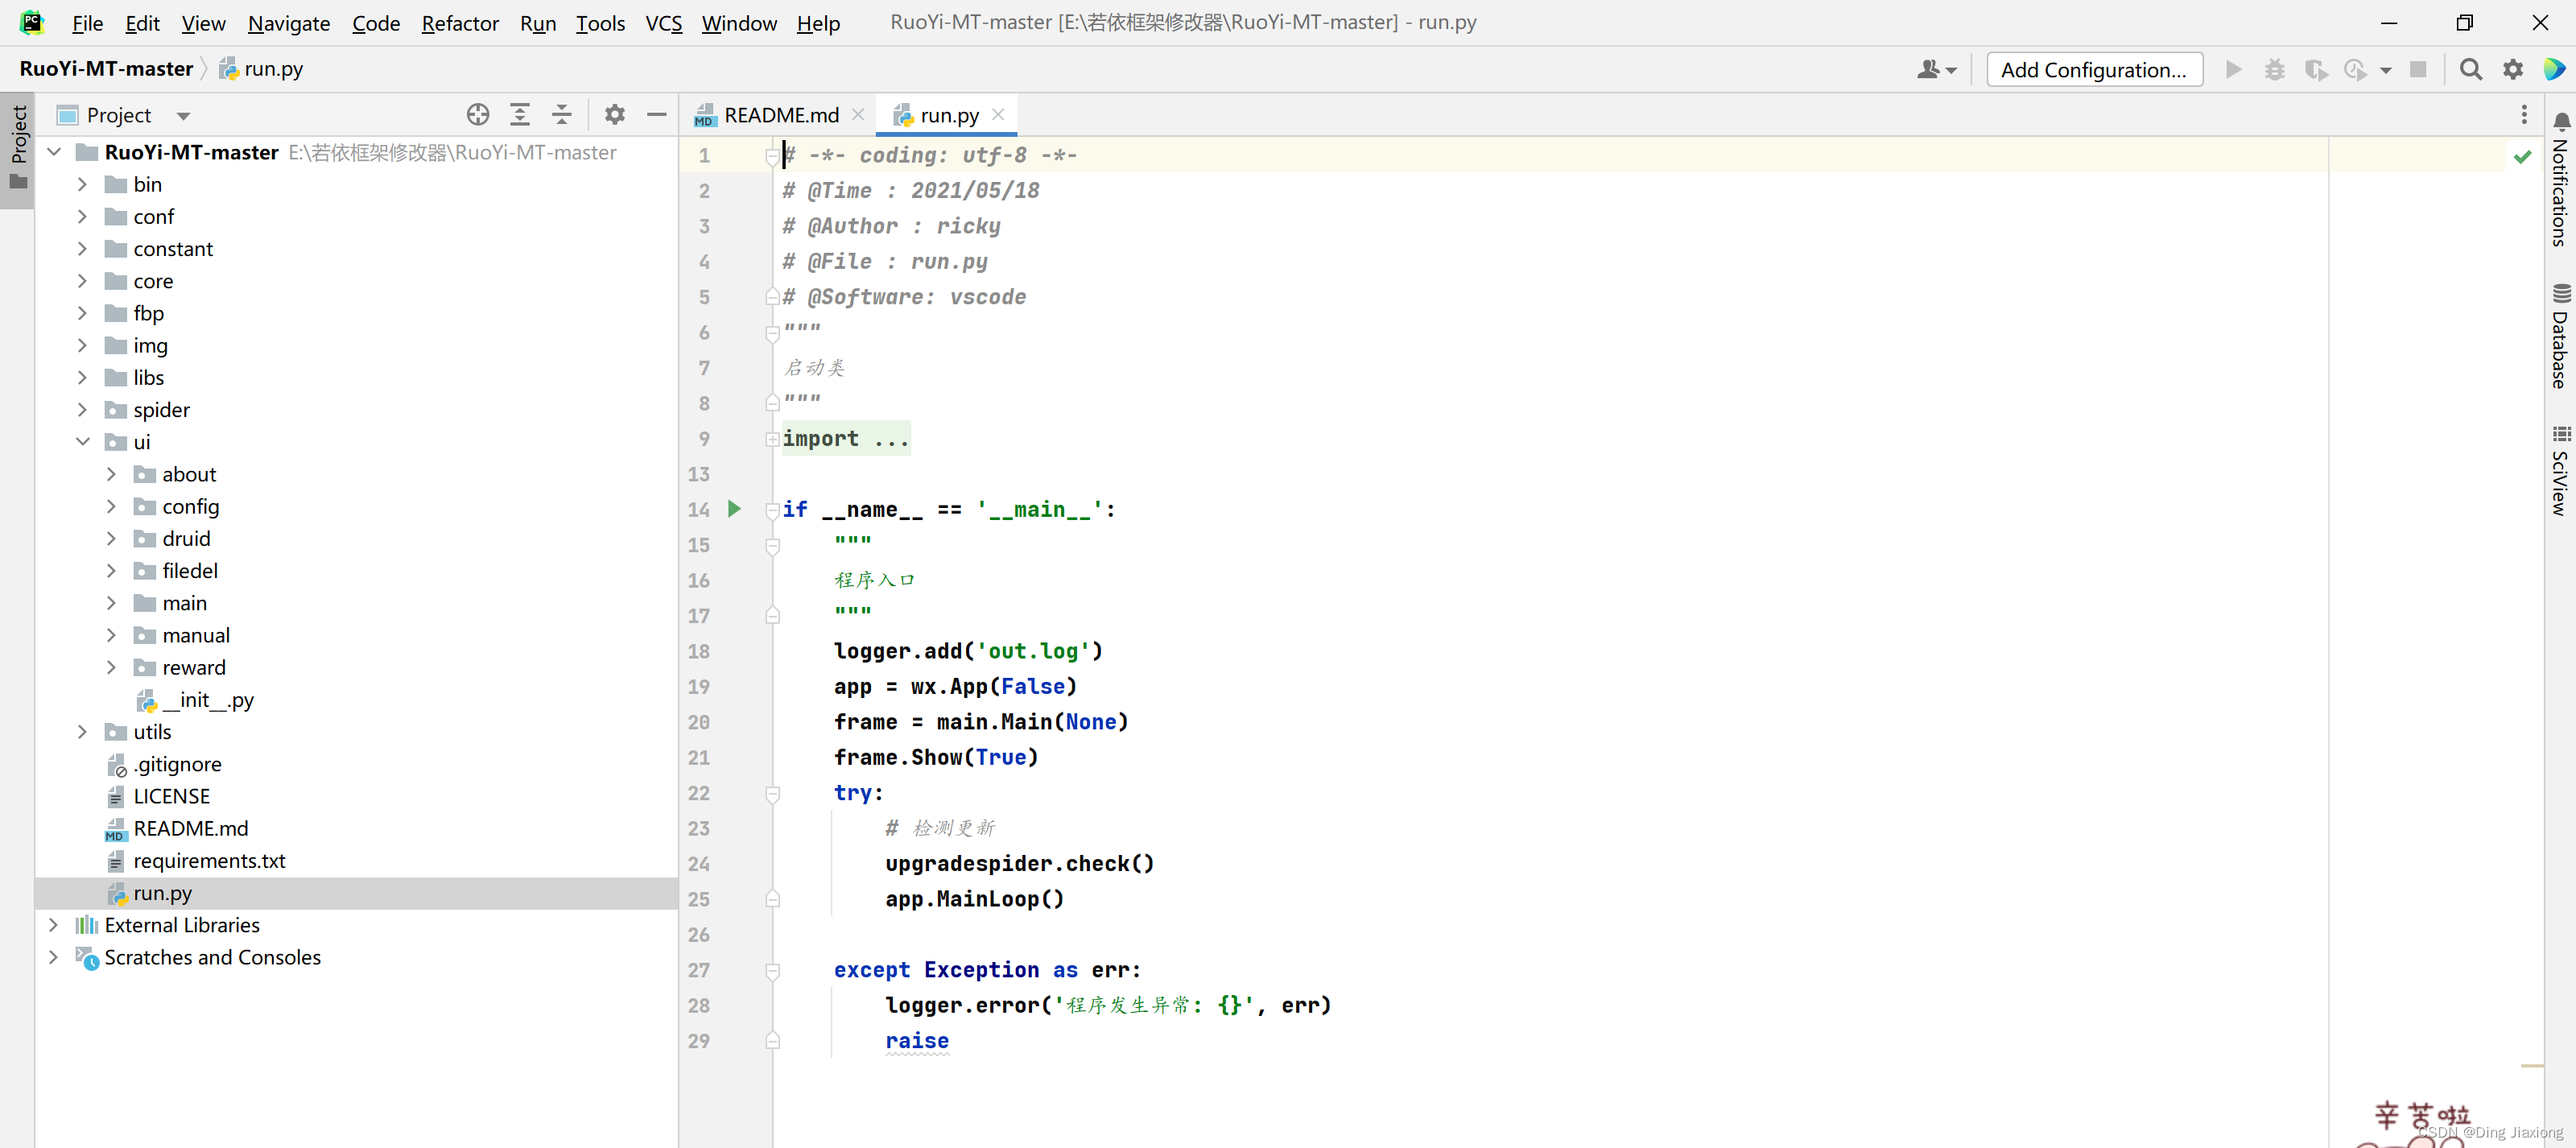This screenshot has height=1148, width=2576.
Task: Click Run with Coverage toolbar icon
Action: pos(2316,69)
